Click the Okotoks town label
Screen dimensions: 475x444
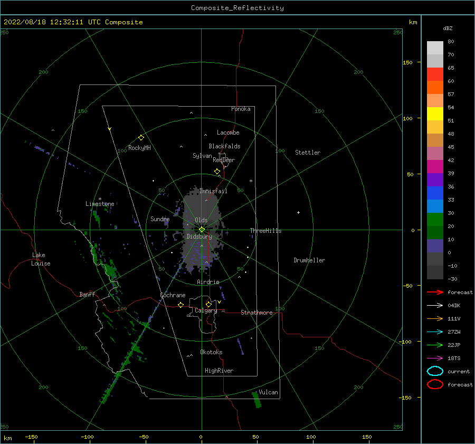click(x=211, y=352)
